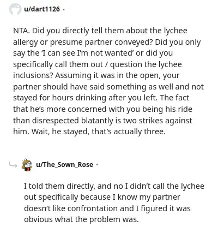The width and height of the screenshot is (218, 239).
Task: Click dart1126's default gray avatar
Action: pyautogui.click(x=15, y=9)
